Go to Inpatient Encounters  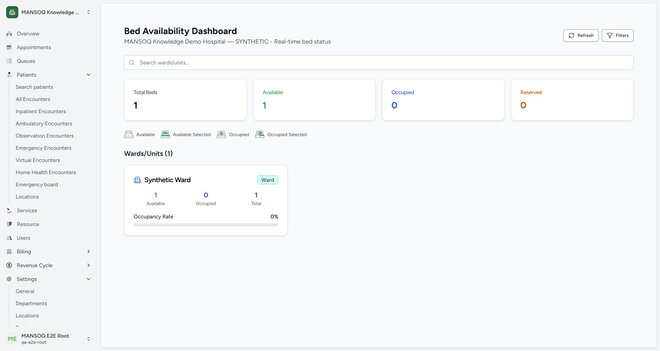pos(40,111)
